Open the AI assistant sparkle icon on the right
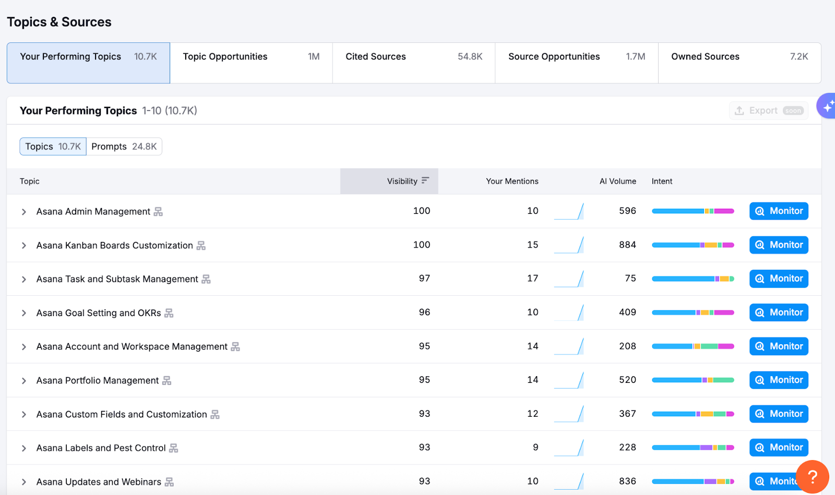Image resolution: width=835 pixels, height=495 pixels. pyautogui.click(x=828, y=105)
